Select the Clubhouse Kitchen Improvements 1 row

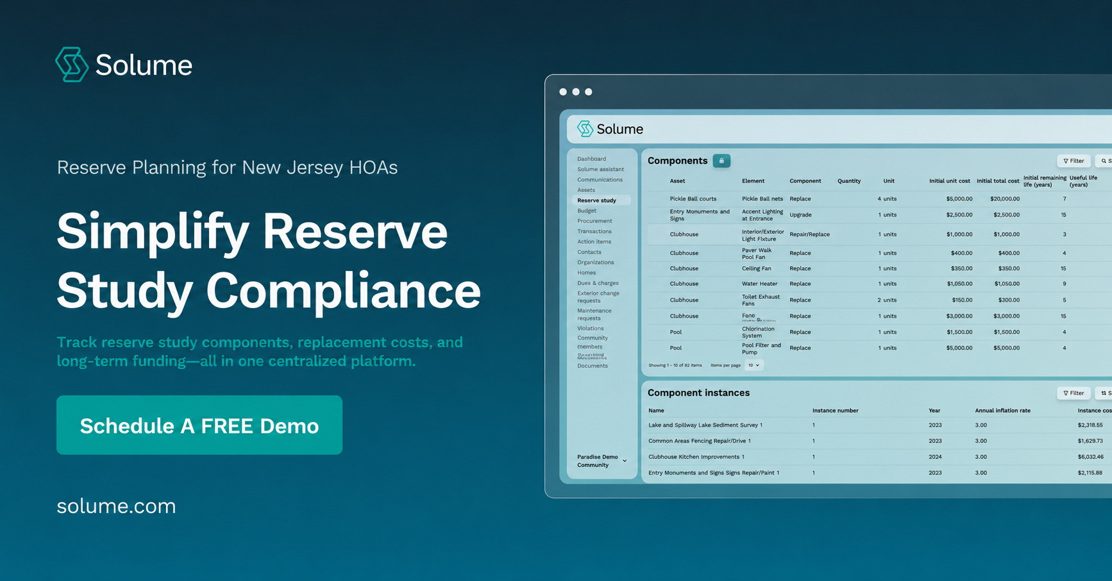[x=879, y=457]
